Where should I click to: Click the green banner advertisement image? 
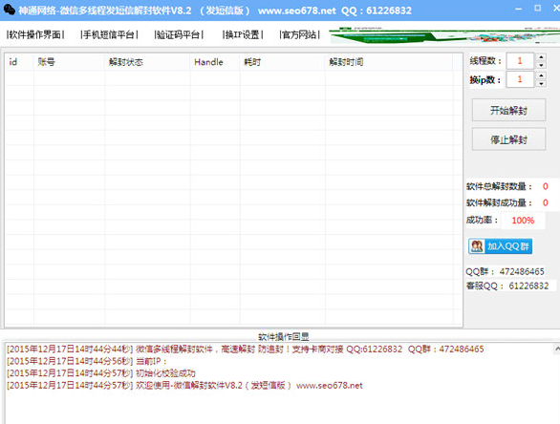[x=444, y=35]
